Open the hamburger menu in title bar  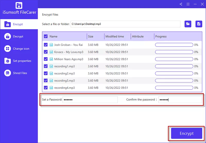tap(188, 4)
